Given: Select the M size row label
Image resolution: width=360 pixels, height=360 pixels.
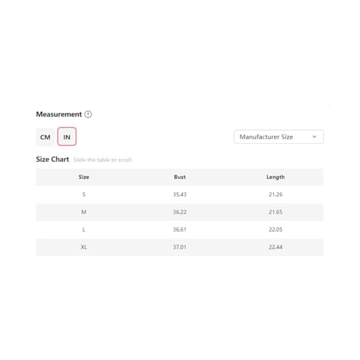Looking at the screenshot, I should [x=84, y=212].
